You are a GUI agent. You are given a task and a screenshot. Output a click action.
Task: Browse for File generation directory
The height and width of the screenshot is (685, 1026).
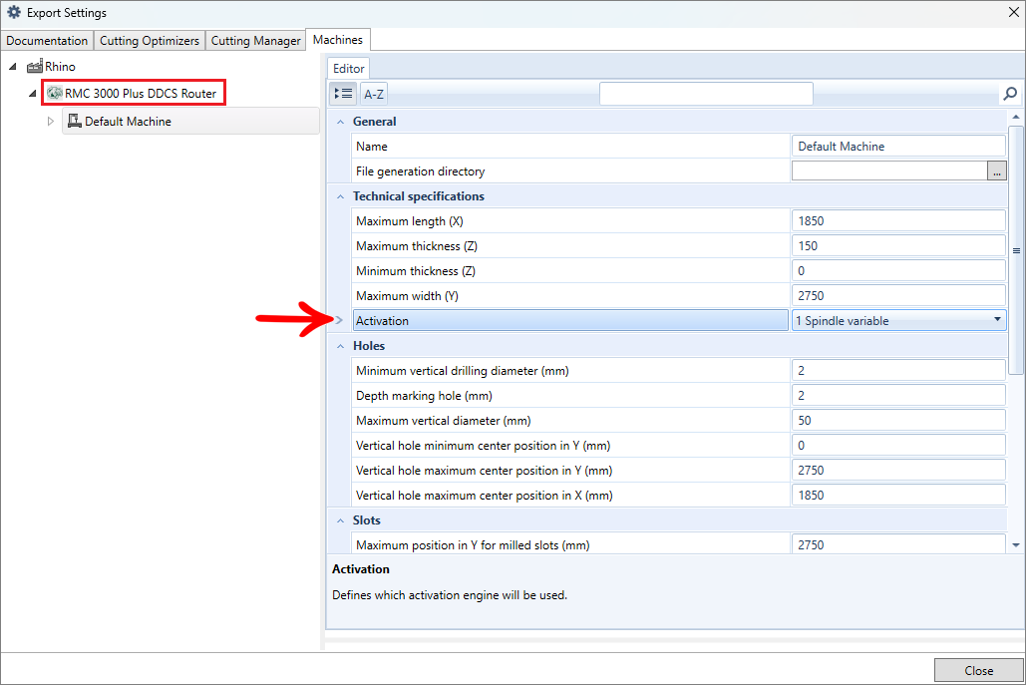pos(996,171)
